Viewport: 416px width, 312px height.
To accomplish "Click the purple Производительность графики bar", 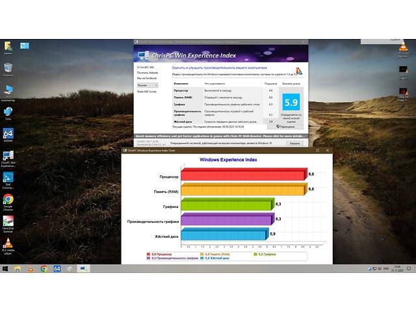I will click(x=227, y=220).
